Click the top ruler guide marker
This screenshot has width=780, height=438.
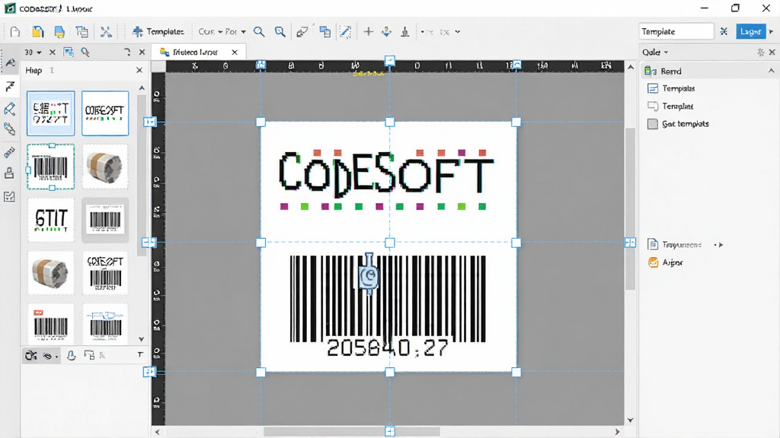pos(389,61)
